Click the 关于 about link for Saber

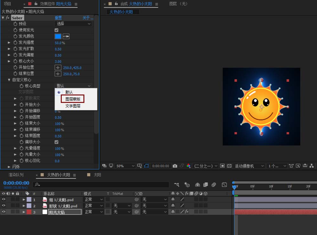tap(86, 18)
